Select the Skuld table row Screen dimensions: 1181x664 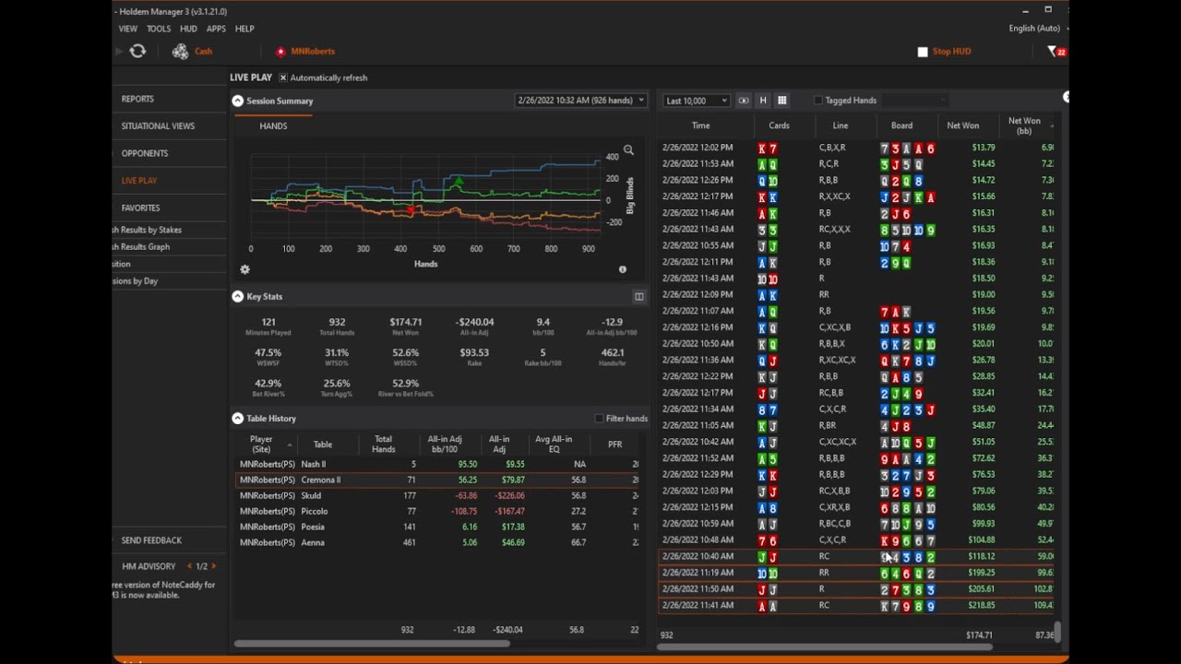[x=438, y=495]
